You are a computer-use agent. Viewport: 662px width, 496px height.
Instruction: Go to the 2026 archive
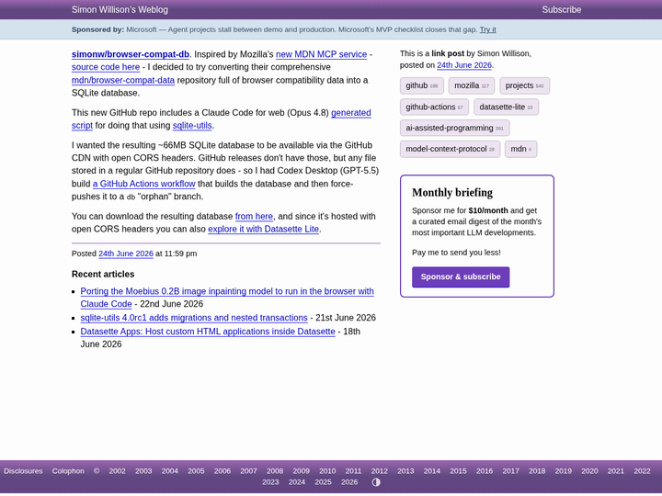[349, 481]
